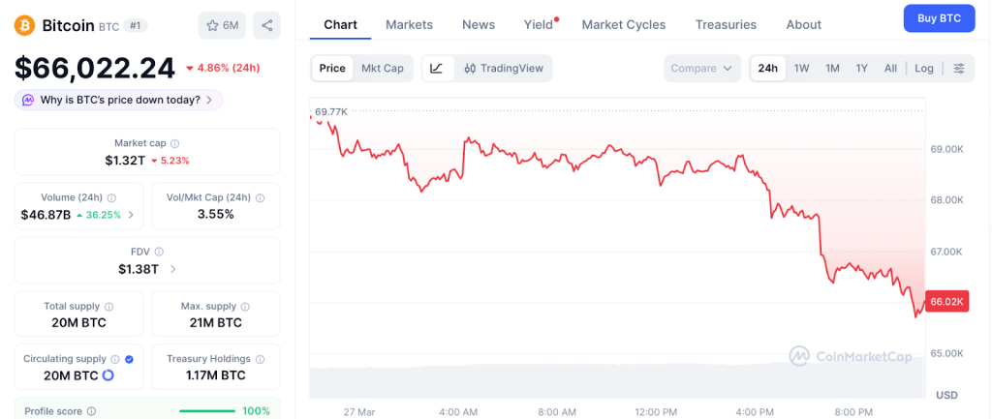Switch to the Treasuries tab
Viewport: 992px width, 419px height.
click(x=726, y=24)
